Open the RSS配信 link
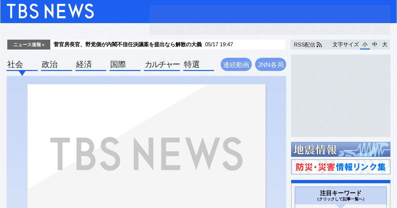Image resolution: width=397 pixels, height=208 pixels. point(308,45)
